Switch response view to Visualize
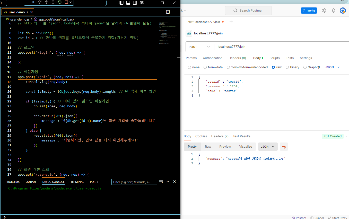The width and height of the screenshot is (349, 219). (246, 147)
